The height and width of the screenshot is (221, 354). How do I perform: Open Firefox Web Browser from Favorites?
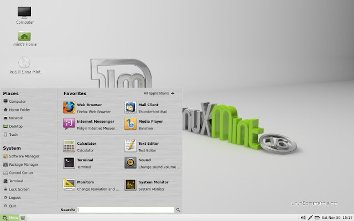point(90,108)
